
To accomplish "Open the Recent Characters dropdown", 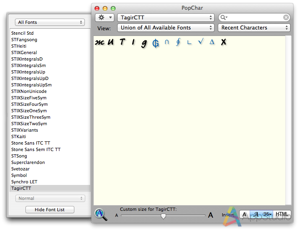I will [x=254, y=28].
